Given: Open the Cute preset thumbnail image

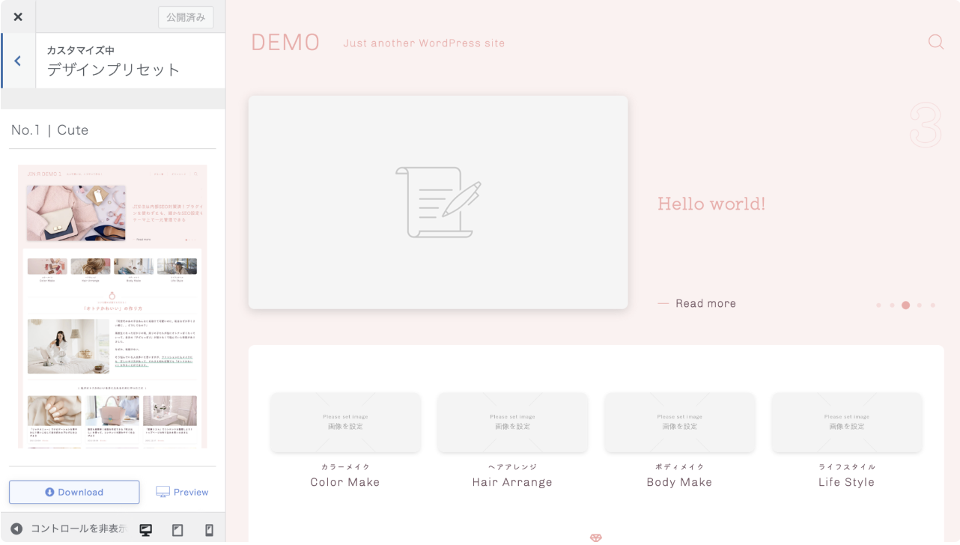Looking at the screenshot, I should pos(112,306).
